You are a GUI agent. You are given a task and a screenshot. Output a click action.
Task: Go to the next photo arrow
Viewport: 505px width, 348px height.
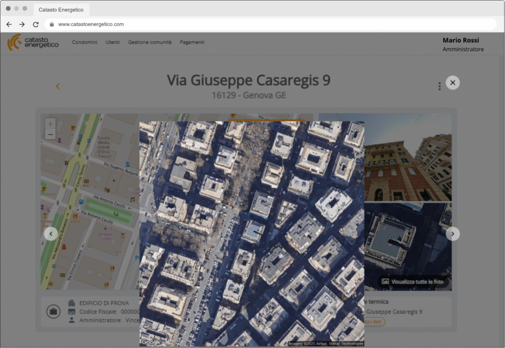453,233
